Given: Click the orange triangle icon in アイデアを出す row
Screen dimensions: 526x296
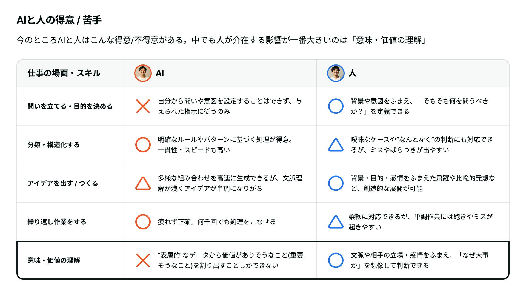Looking at the screenshot, I should (143, 183).
